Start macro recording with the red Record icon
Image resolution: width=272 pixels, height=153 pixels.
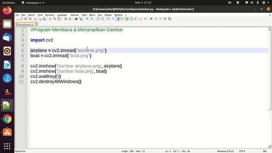pos(151,19)
